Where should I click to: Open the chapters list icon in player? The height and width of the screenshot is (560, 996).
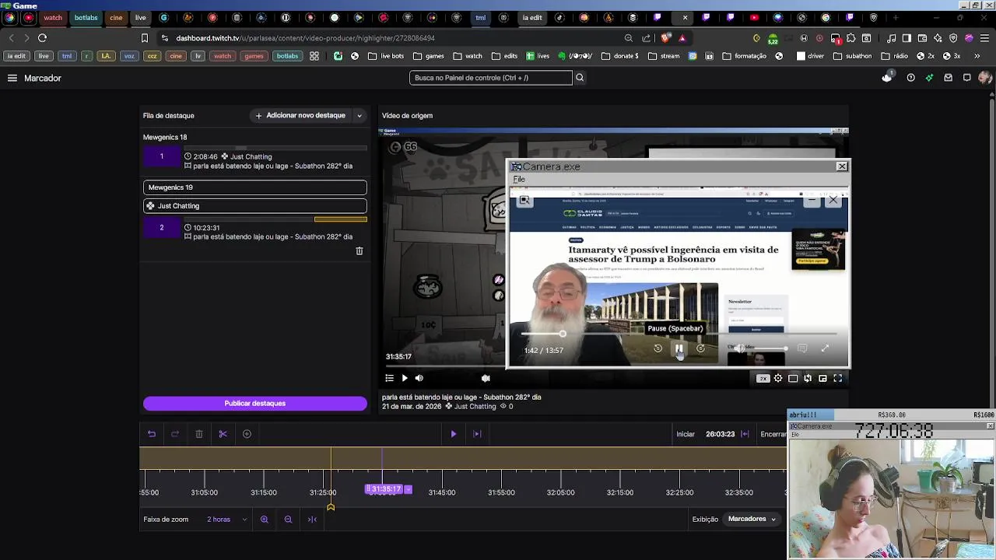[x=390, y=378]
